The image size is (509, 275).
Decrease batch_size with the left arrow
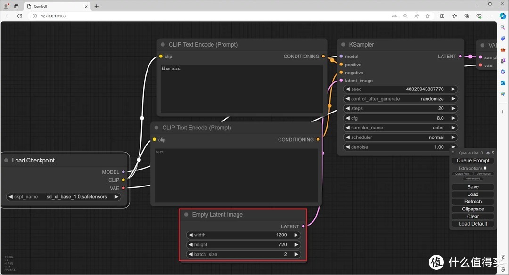point(190,254)
